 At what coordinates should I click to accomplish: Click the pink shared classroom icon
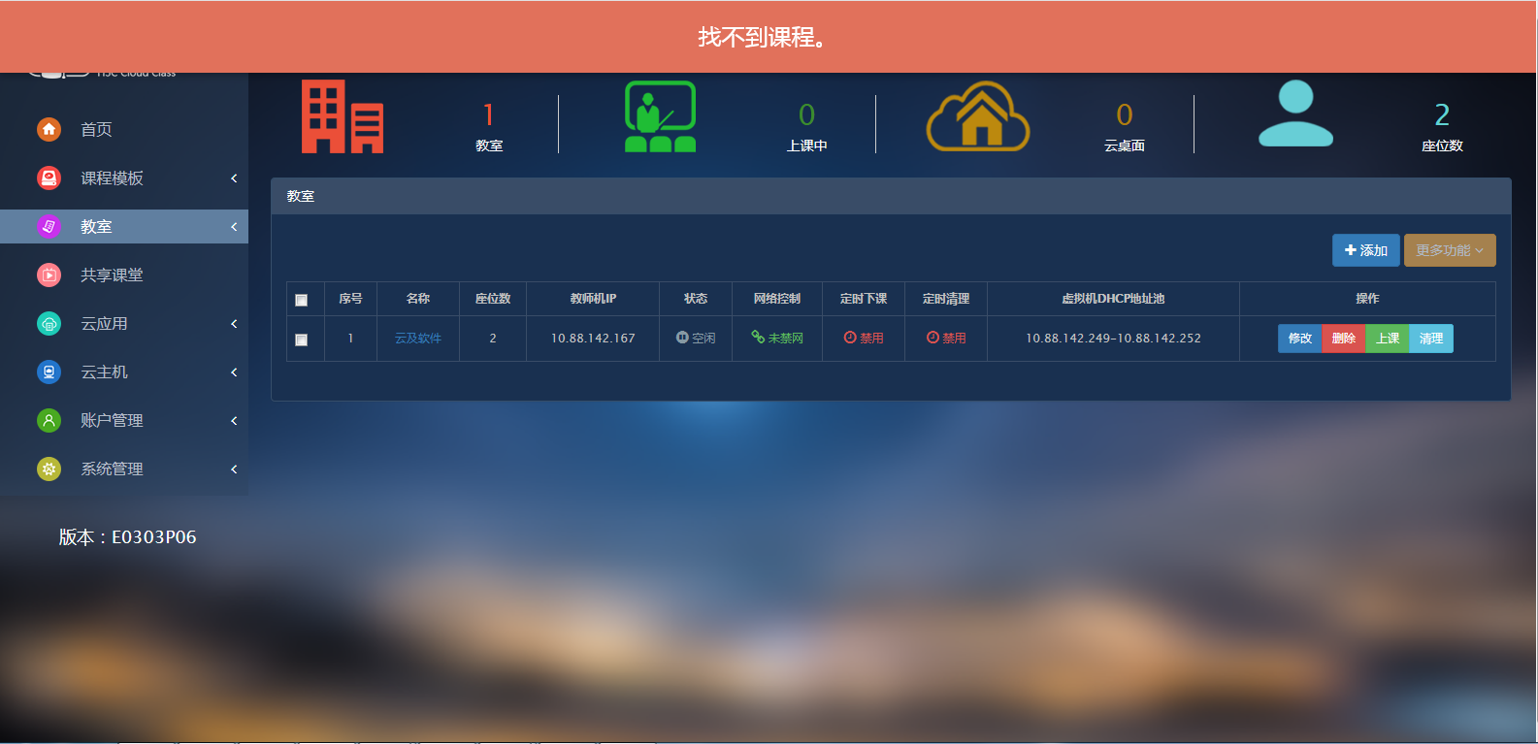coord(49,275)
